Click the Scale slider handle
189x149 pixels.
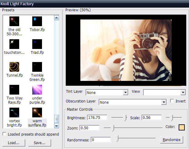coord(171,118)
